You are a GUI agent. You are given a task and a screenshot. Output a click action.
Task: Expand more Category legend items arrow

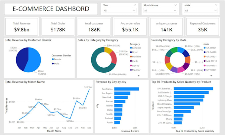(x=138, y=76)
